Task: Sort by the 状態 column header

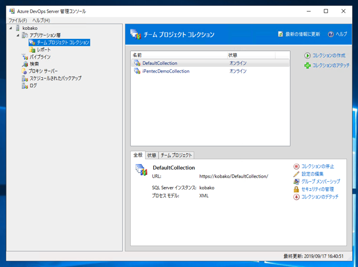Action: [251, 55]
